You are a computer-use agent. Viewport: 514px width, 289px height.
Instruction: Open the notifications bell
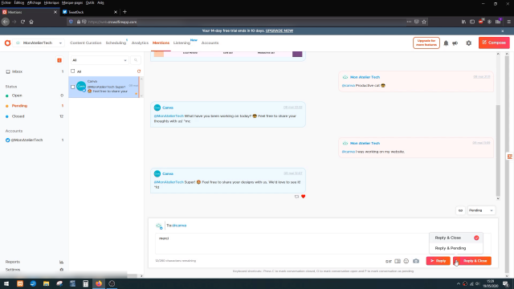pos(446,43)
